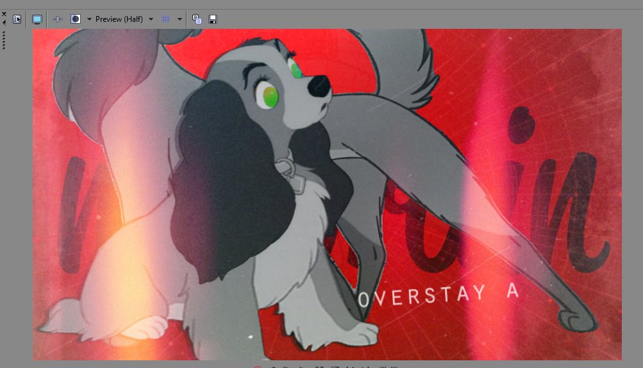Collapse preview panel with left arrow
This screenshot has height=368, width=643.
(4, 22)
